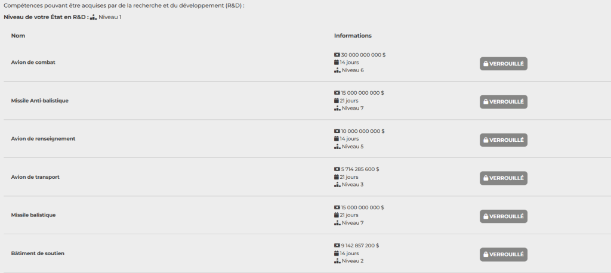Viewport: 611px width, 273px height.
Task: Select the Avion de renseignement name
Action: pos(43,139)
